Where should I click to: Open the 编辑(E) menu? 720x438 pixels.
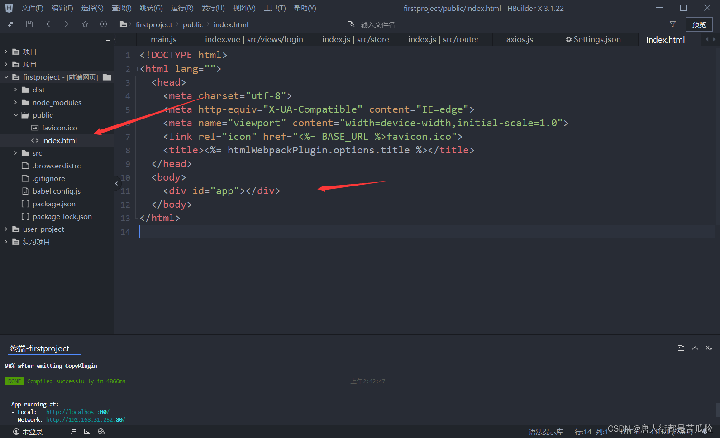coord(62,8)
